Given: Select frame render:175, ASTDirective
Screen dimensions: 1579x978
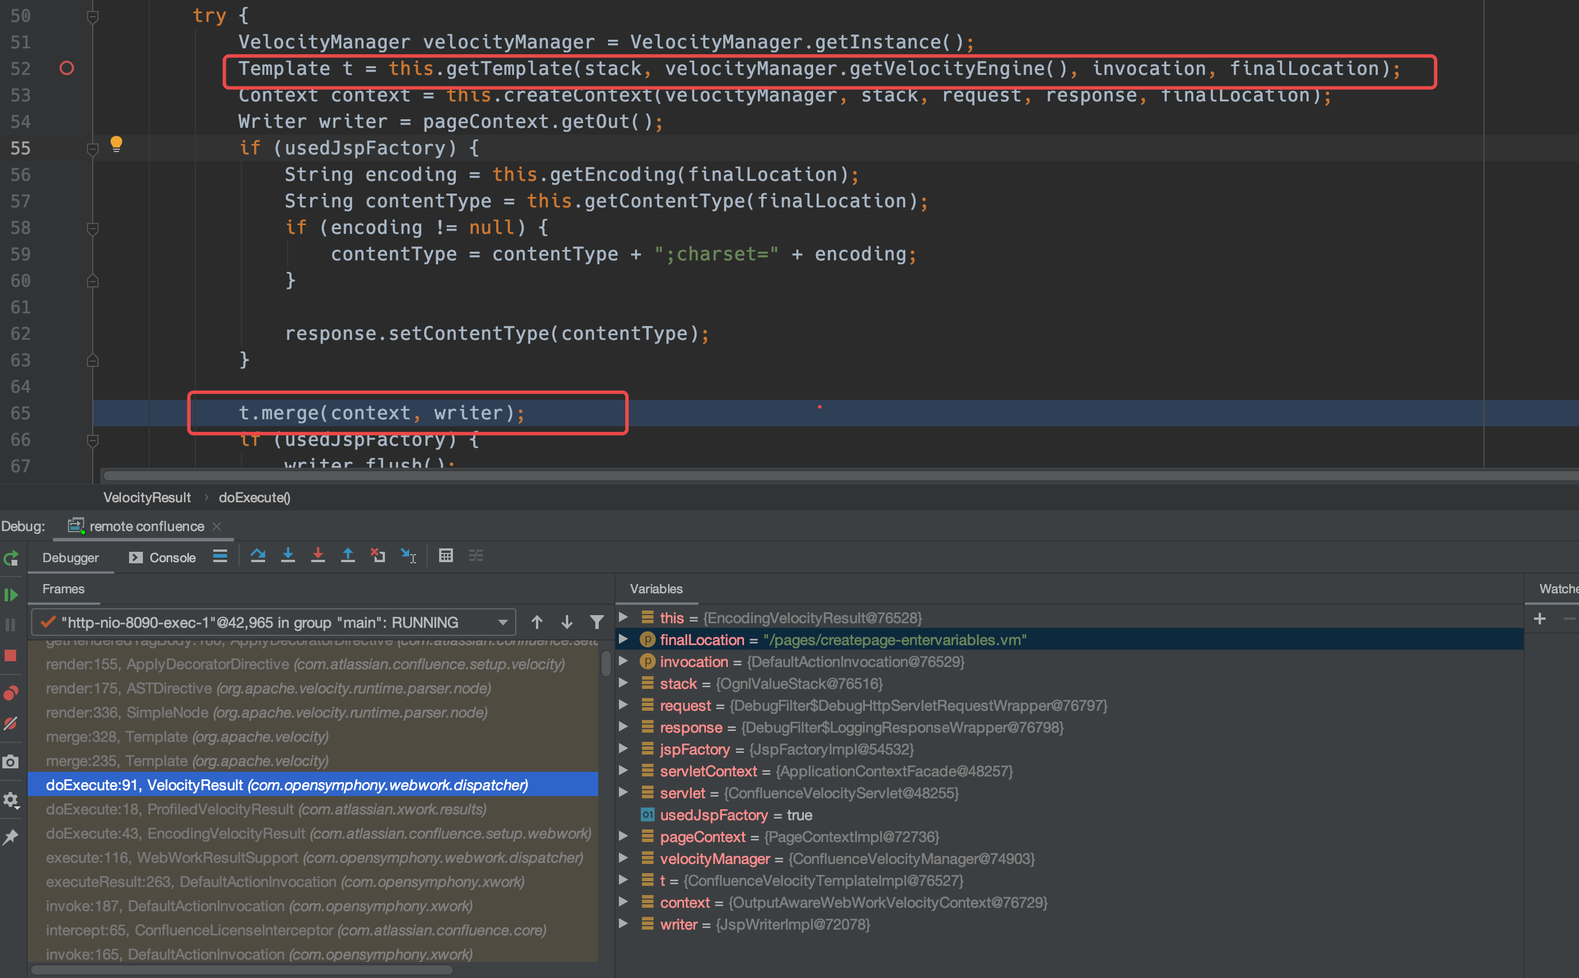Looking at the screenshot, I should click(x=313, y=688).
